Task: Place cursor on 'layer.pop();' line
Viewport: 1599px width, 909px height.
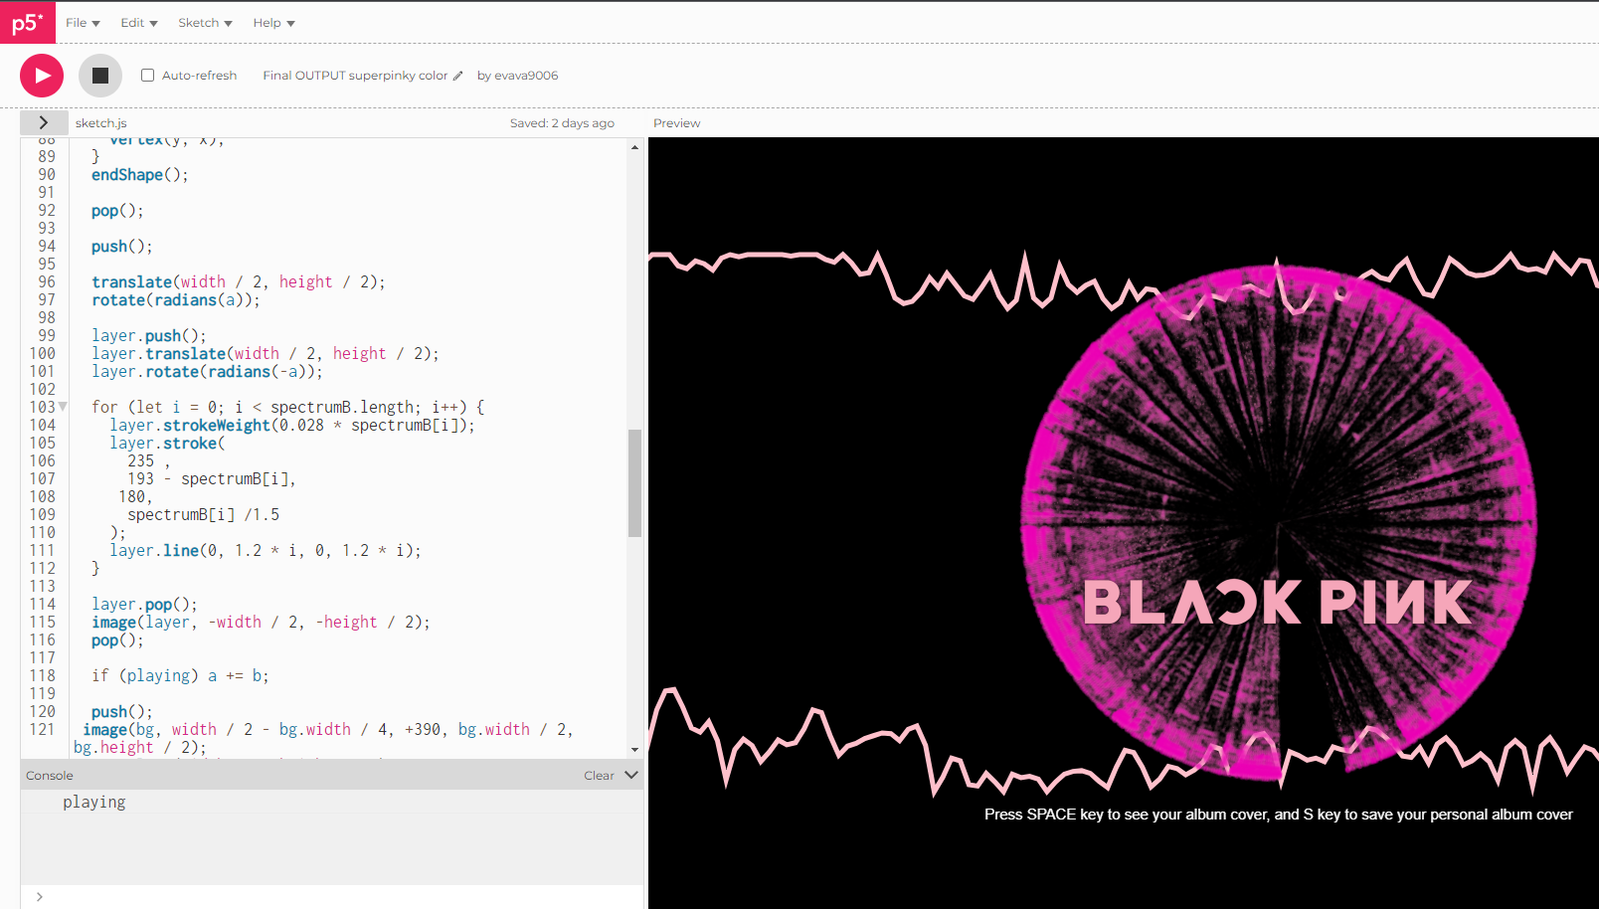Action: point(144,605)
